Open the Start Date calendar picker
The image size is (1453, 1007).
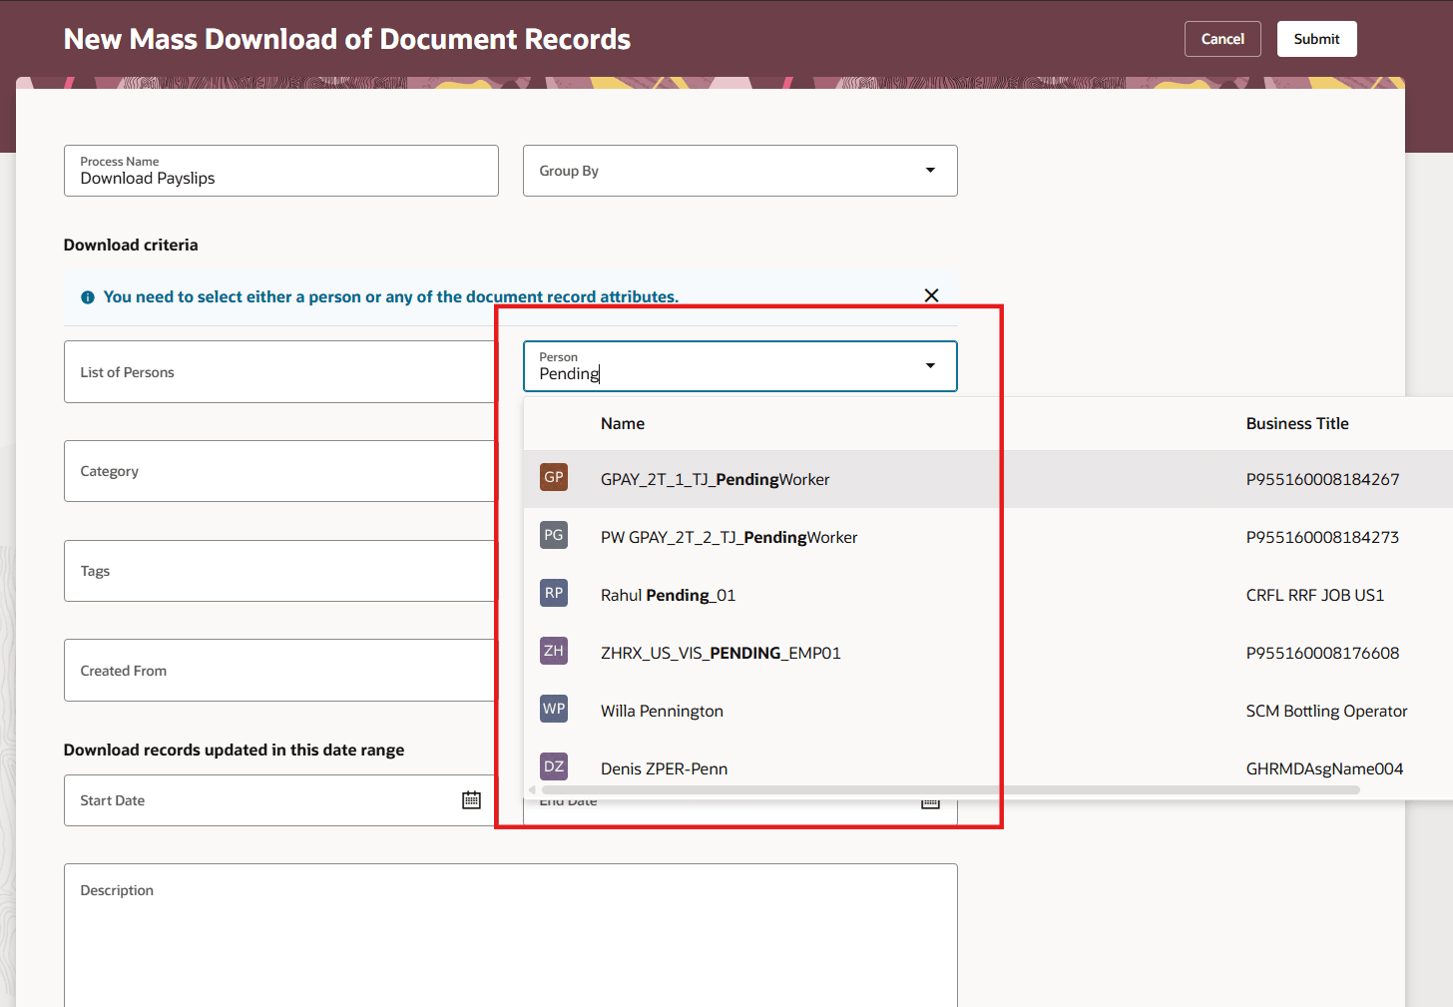point(470,799)
